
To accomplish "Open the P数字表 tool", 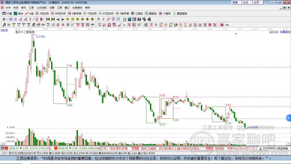I will point(75,14).
